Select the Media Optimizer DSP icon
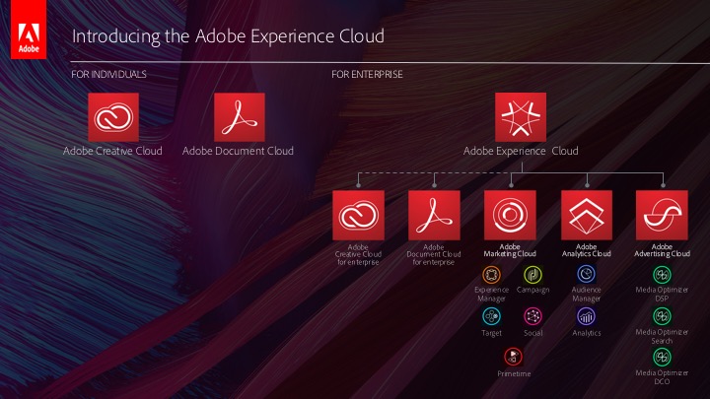The image size is (710, 399). click(x=663, y=275)
